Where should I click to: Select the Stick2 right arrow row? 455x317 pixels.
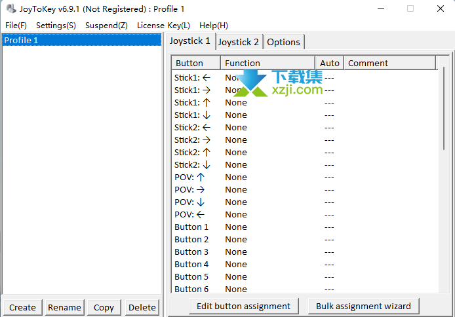[304, 140]
